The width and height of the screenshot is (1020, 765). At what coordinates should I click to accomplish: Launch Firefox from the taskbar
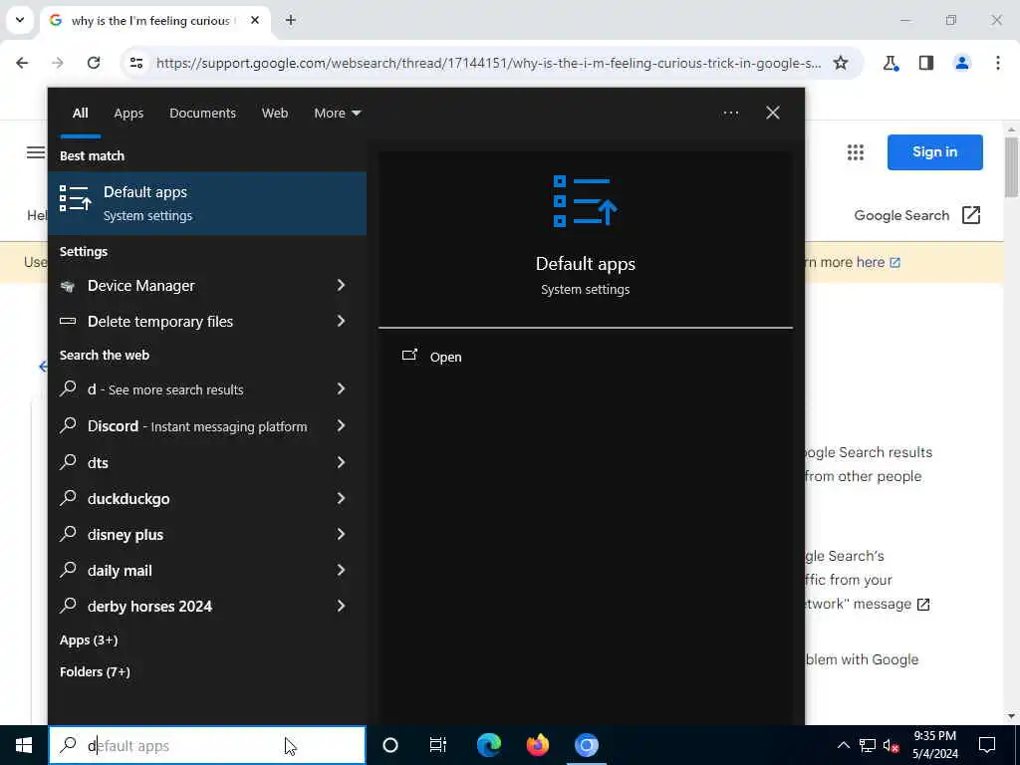tap(537, 745)
